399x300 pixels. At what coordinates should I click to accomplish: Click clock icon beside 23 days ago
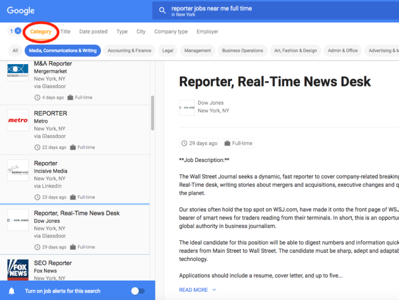(37, 197)
